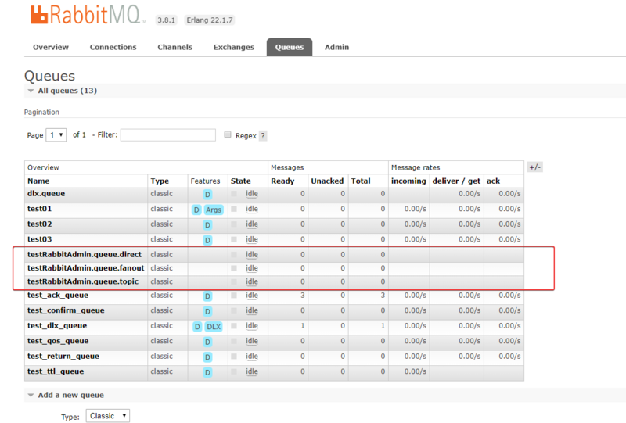
Task: Click the Args badge for test01
Action: (x=214, y=210)
